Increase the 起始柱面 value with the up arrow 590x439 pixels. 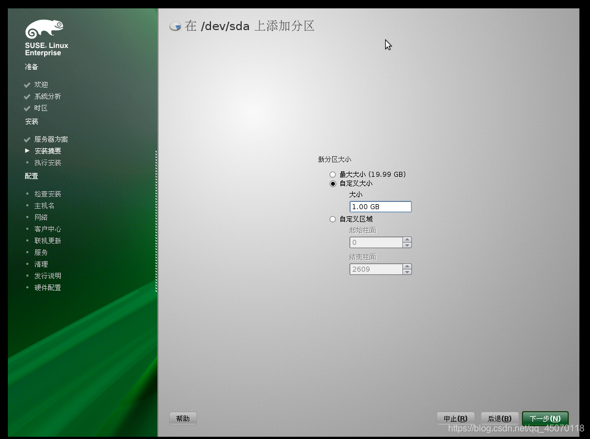click(x=407, y=240)
